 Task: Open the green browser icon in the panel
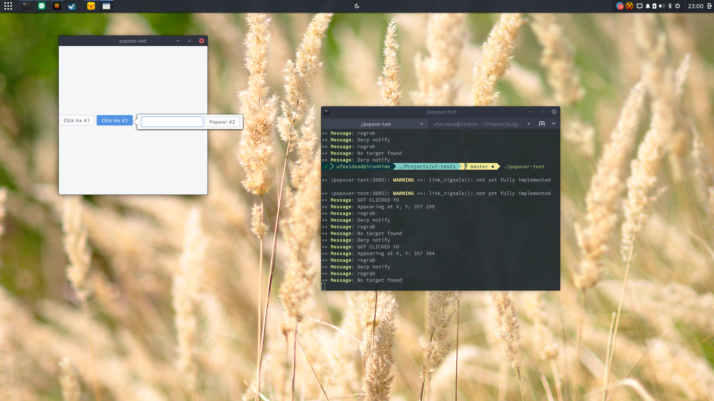[42, 6]
